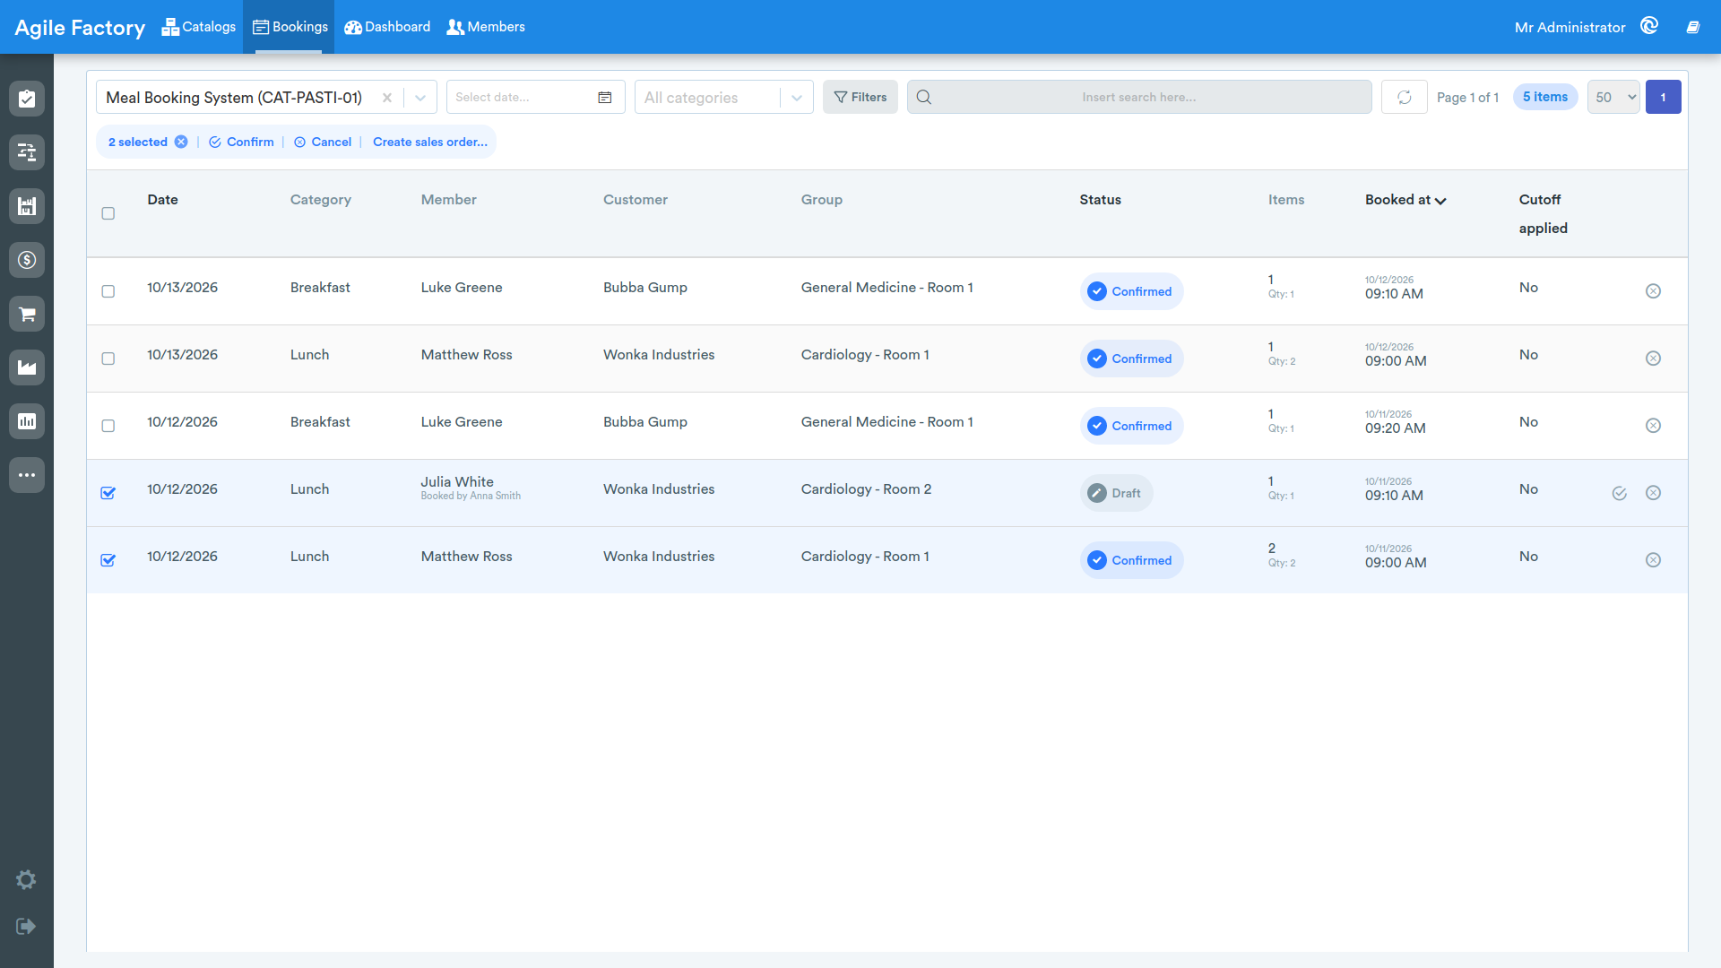
Task: Cancel the 10/13 Luke Greene booking
Action: click(1653, 291)
